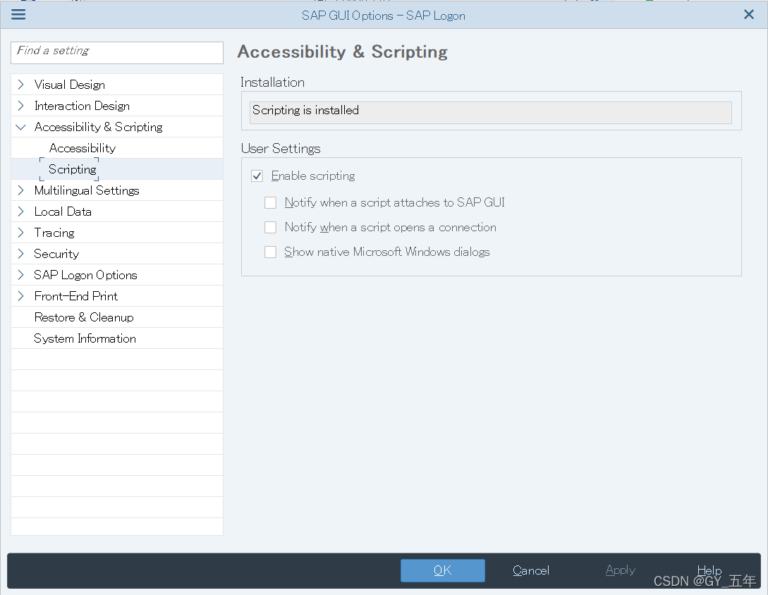Check Notify when a script attaches to SAP GUI
The height and width of the screenshot is (595, 768).
270,202
